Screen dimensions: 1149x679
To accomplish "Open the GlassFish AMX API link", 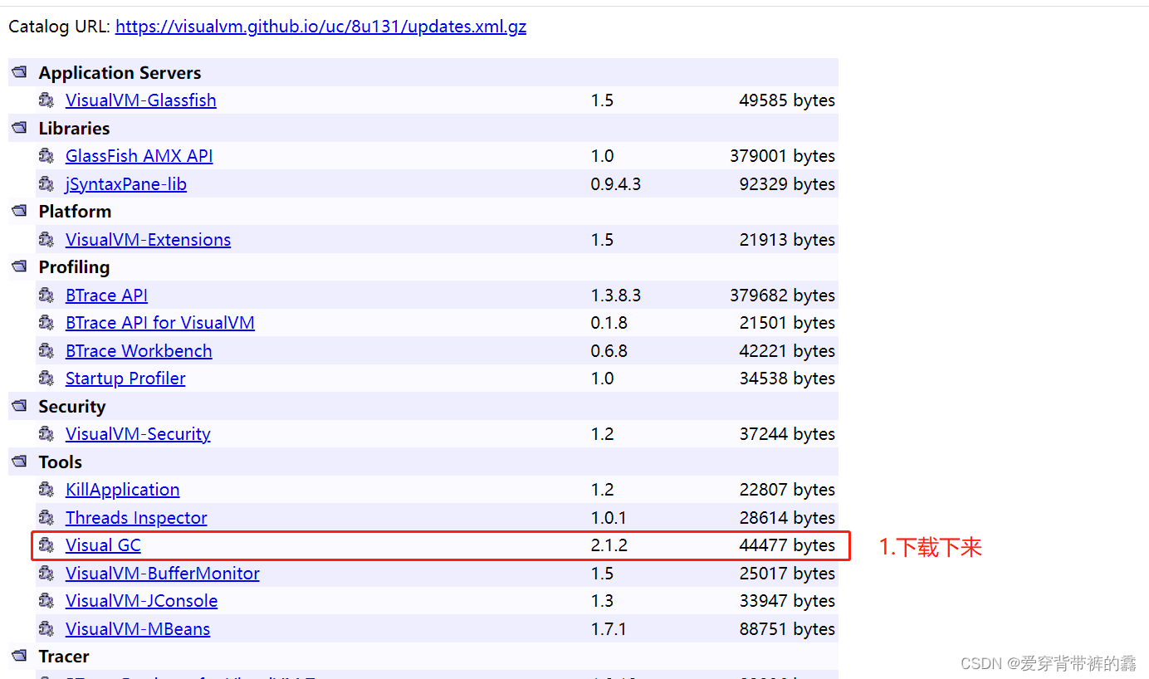I will coord(139,156).
